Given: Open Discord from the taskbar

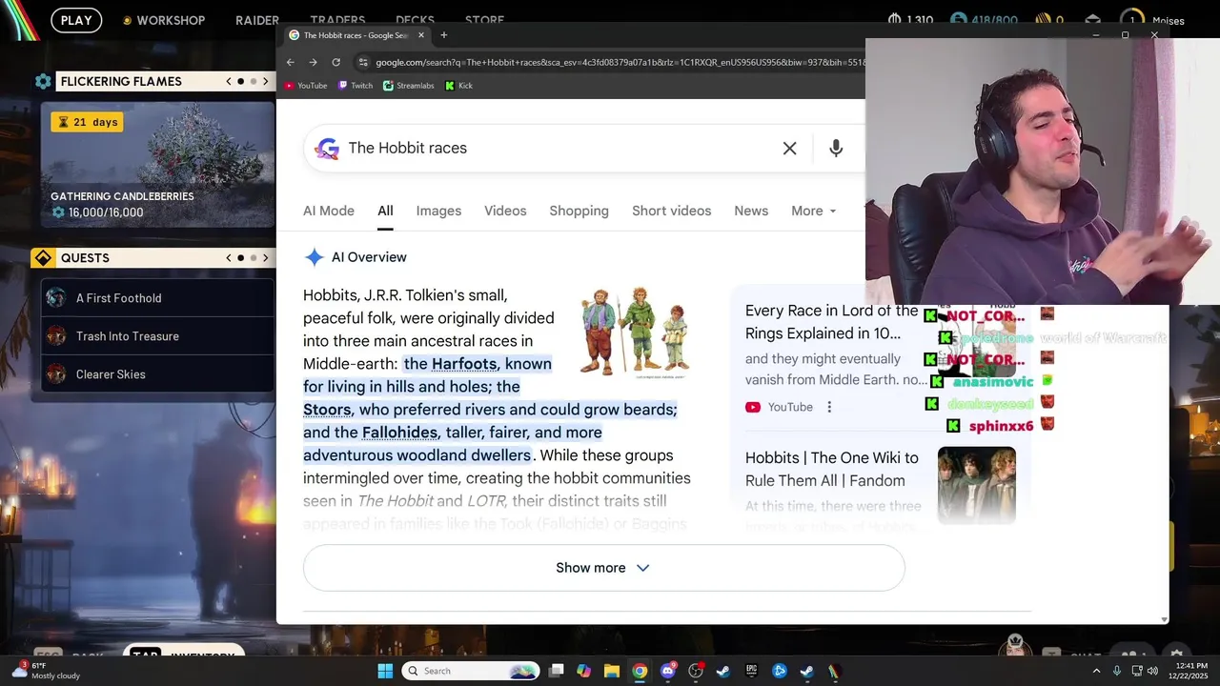Looking at the screenshot, I should click(668, 671).
